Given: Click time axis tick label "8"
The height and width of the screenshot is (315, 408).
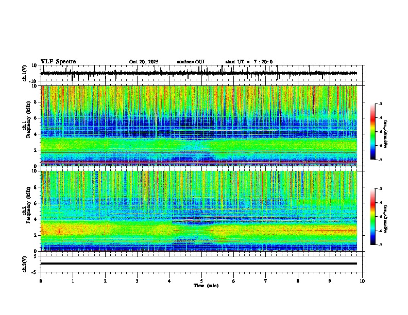Looking at the screenshot, I should 298,281.
